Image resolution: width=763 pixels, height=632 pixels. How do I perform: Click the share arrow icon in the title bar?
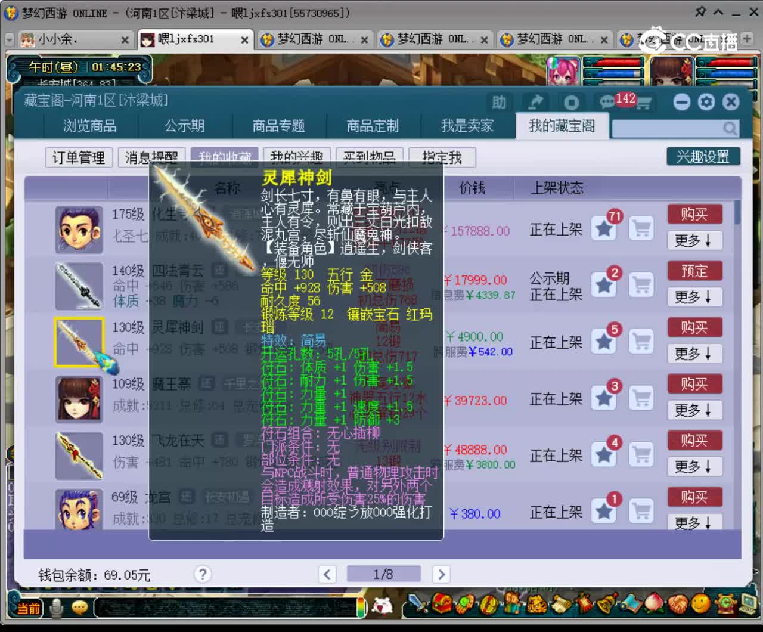point(535,102)
